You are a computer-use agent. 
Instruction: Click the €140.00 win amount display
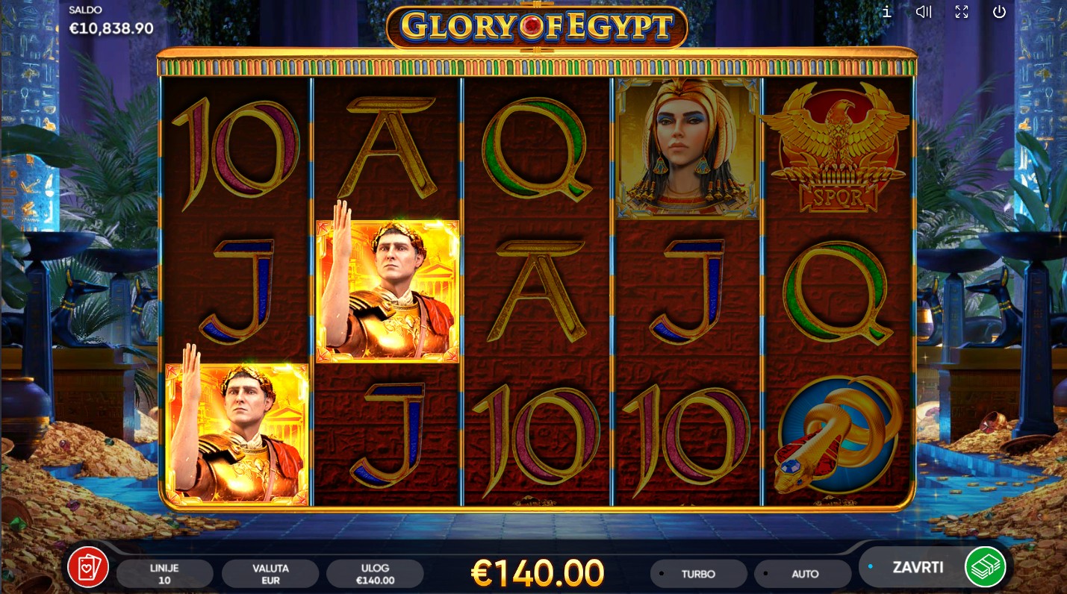pyautogui.click(x=538, y=573)
